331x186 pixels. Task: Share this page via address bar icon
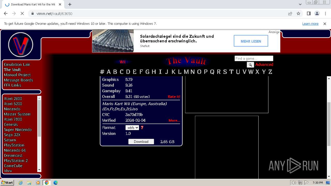(x=290, y=13)
